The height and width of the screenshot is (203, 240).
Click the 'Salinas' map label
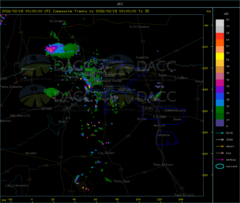pyautogui.click(x=46, y=108)
